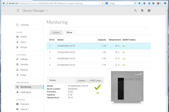Screen dimensions: 169x112
Task: Click the Autotest button
Action: click(81, 80)
